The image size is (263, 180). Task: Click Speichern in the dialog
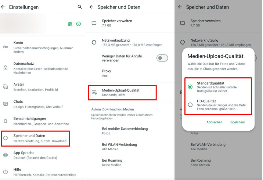[238, 122]
